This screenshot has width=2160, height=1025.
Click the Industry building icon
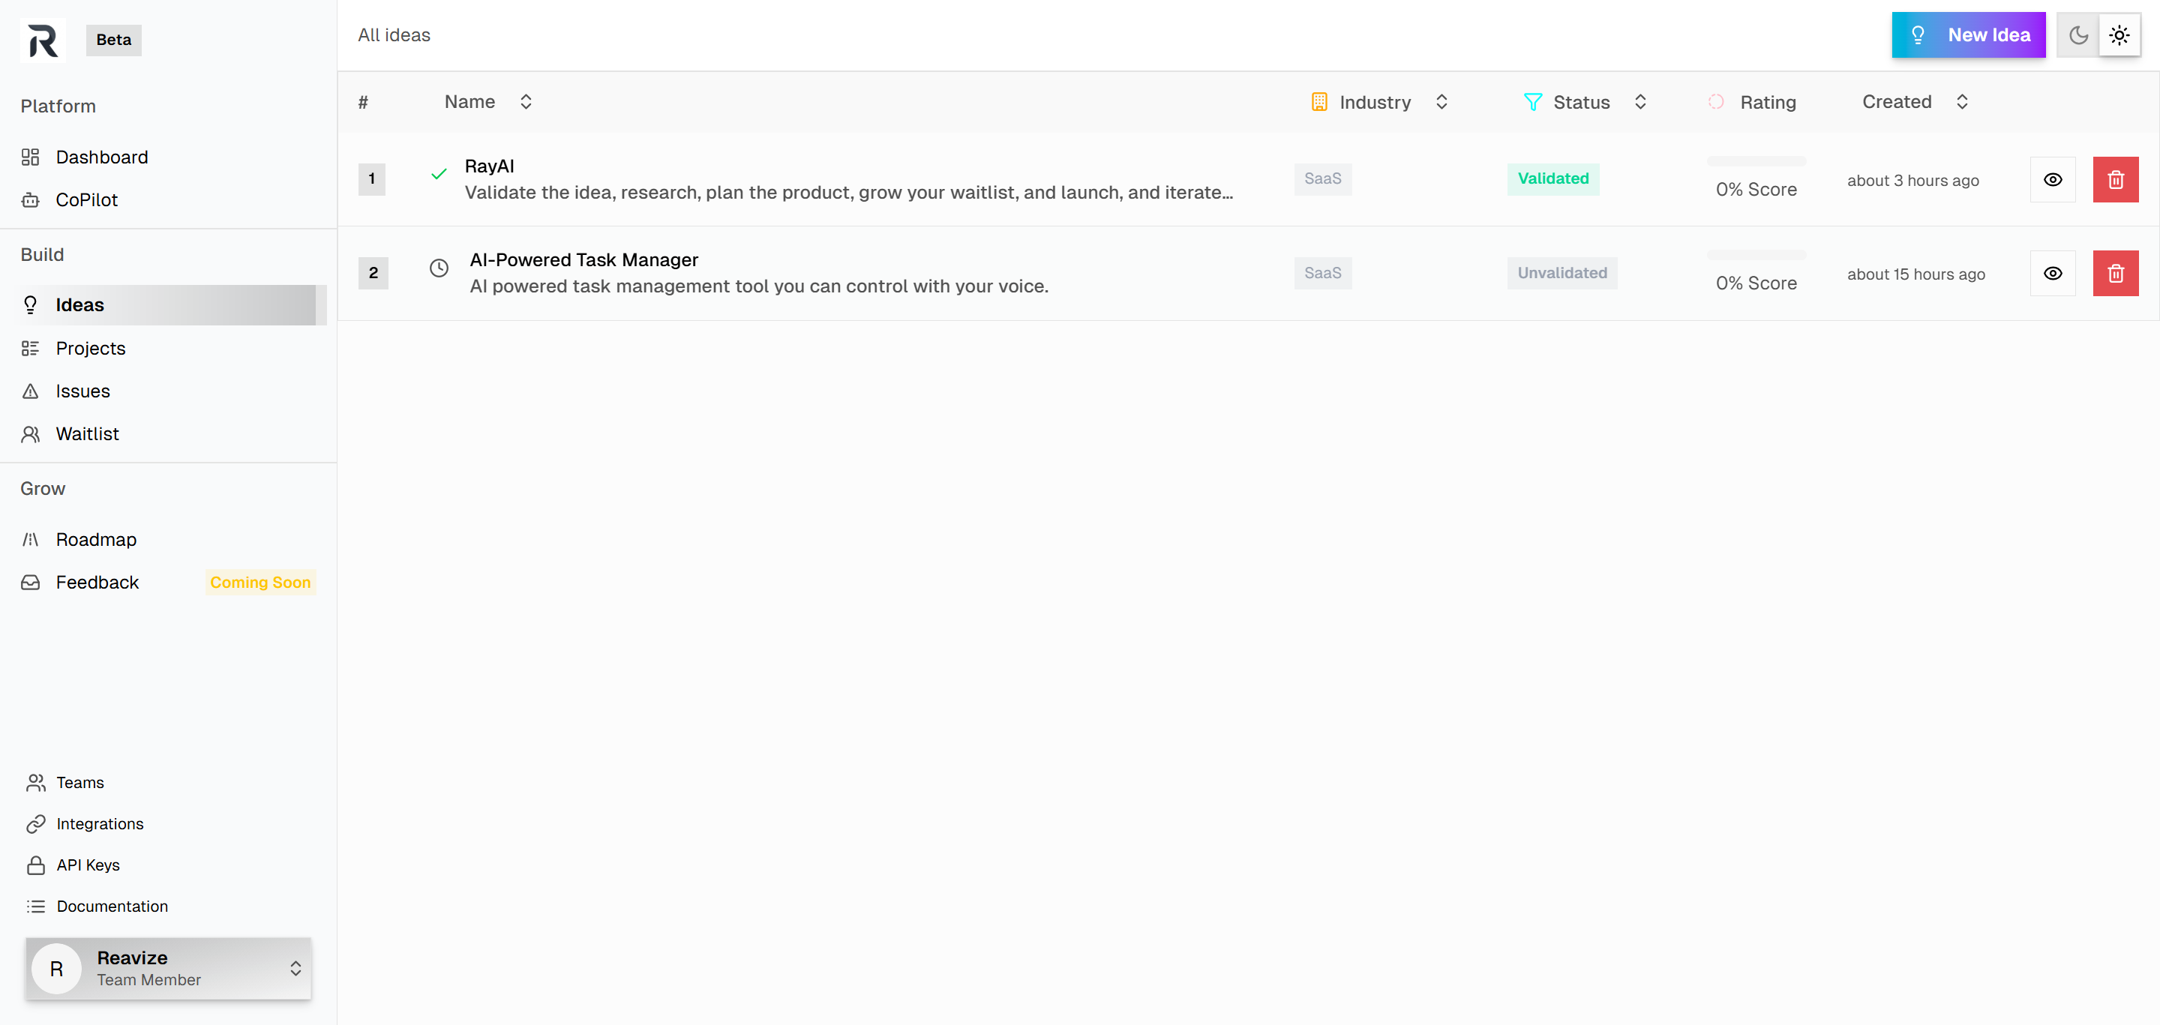point(1318,102)
